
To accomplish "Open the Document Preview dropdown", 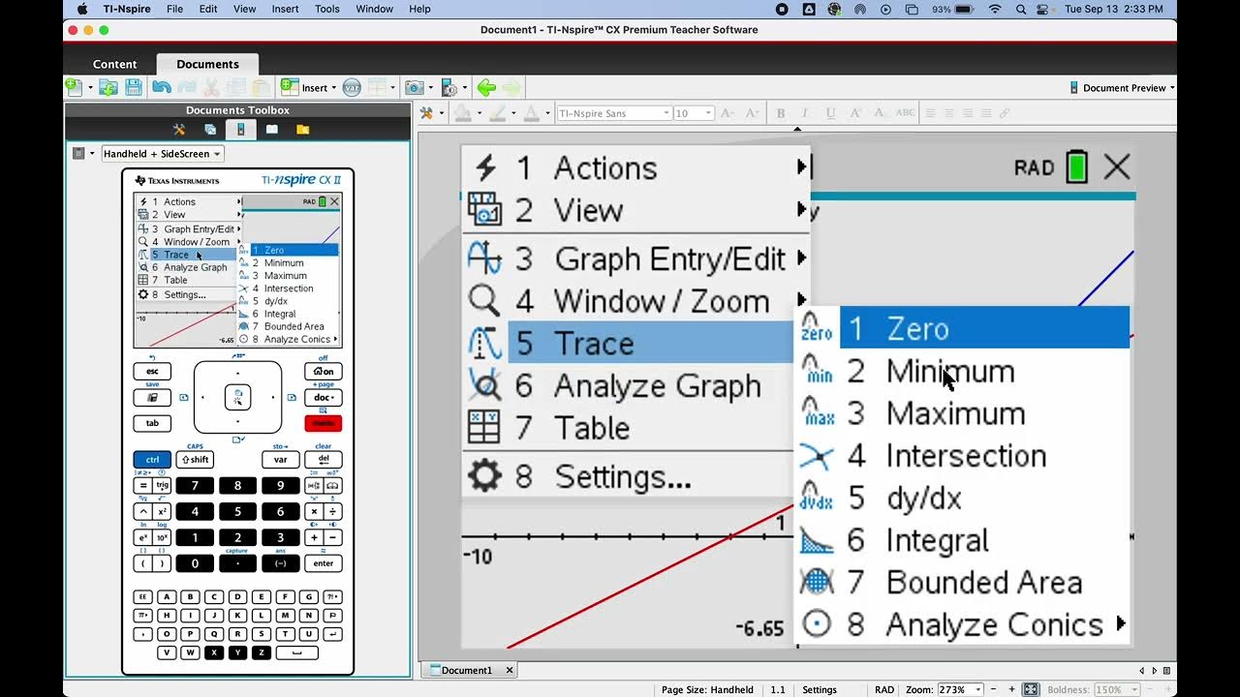I will [x=1122, y=87].
